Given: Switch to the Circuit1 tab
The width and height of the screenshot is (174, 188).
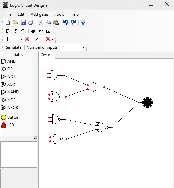Looking at the screenshot, I should [x=47, y=55].
